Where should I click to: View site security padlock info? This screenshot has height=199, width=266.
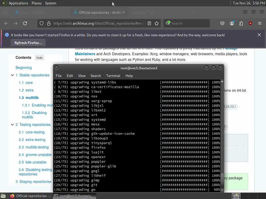pos(49,23)
